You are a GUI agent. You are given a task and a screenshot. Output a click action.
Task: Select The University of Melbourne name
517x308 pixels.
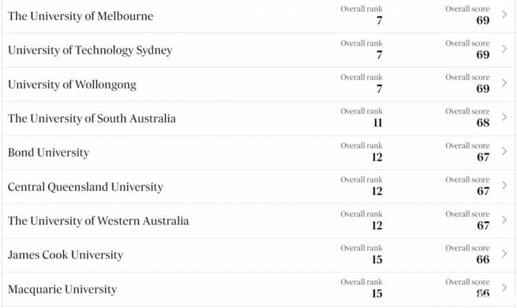81,16
